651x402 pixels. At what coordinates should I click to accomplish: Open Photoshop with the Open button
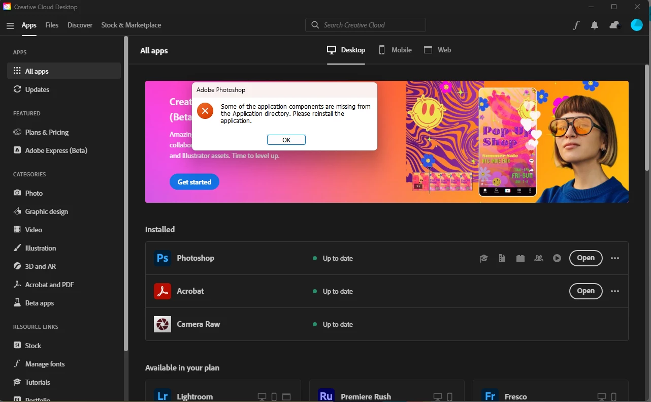point(585,258)
